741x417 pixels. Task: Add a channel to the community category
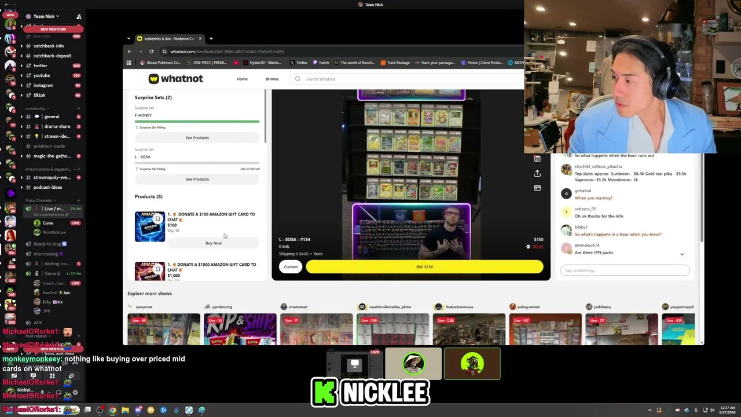click(79, 108)
